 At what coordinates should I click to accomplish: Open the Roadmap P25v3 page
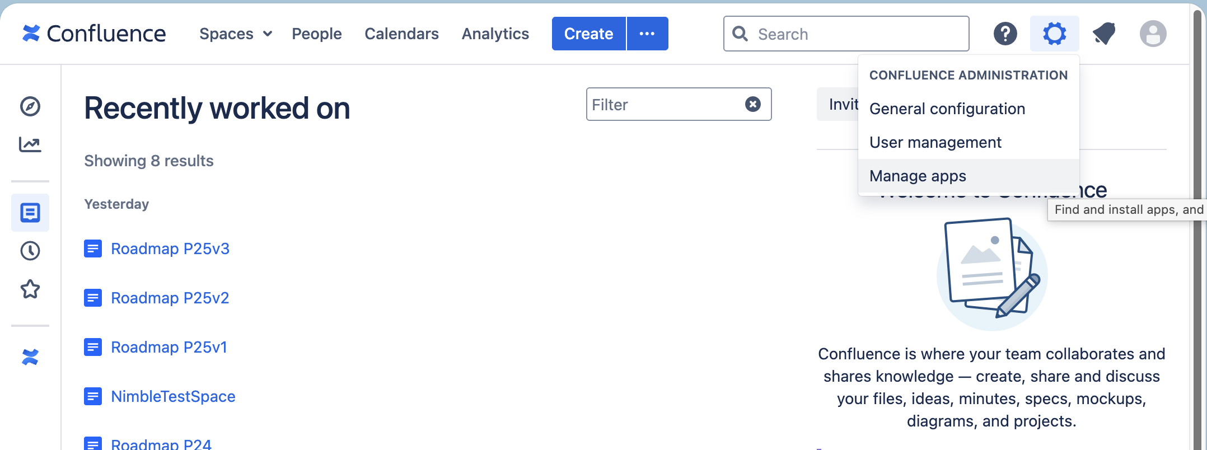(x=170, y=249)
